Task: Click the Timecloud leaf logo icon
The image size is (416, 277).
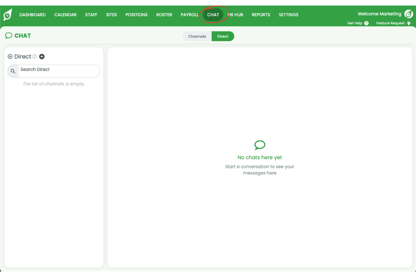Action: pyautogui.click(x=7, y=14)
